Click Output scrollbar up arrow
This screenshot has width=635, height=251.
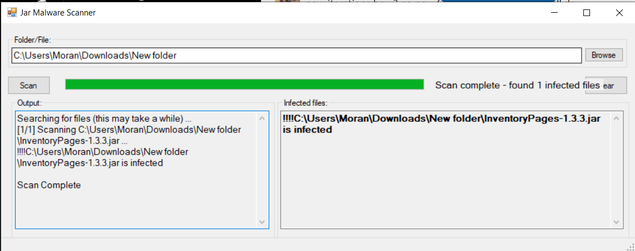pyautogui.click(x=262, y=119)
